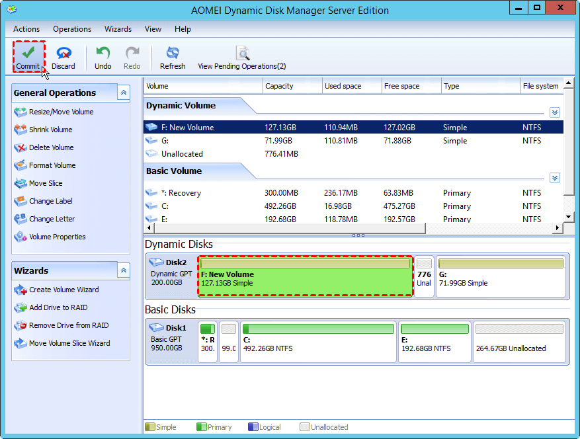Open Format Volume operation
Screen dimensions: 580x439
click(x=52, y=165)
